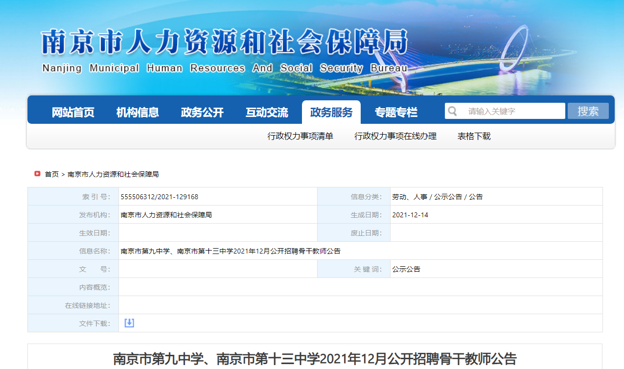Switch to the 政务服务 tab
The height and width of the screenshot is (369, 624).
click(x=331, y=113)
